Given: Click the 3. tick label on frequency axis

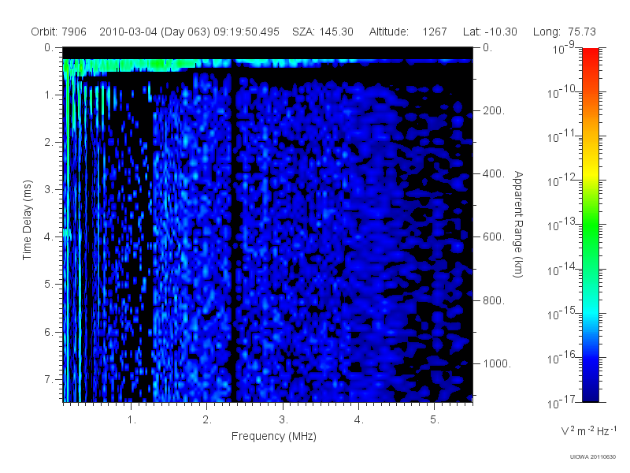Looking at the screenshot, I should [283, 420].
